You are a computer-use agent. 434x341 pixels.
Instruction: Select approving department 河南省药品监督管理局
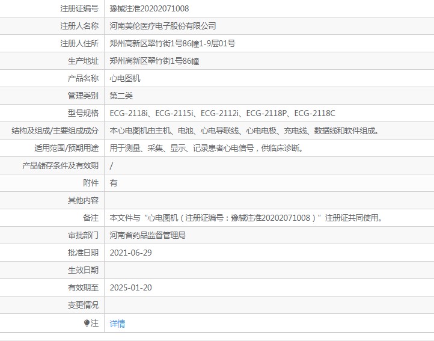[x=147, y=235]
